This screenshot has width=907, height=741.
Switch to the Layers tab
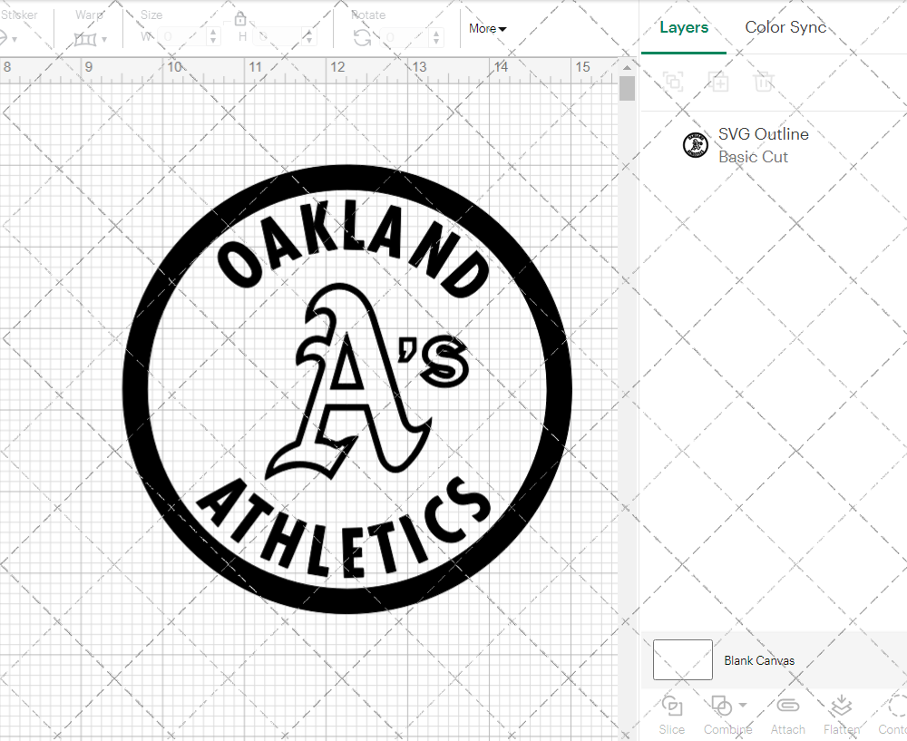684,27
